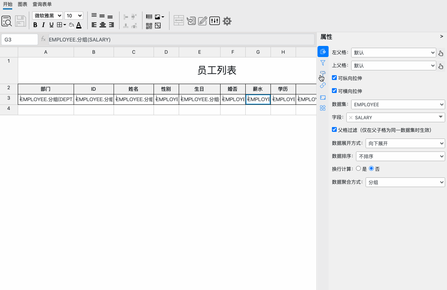Image resolution: width=447 pixels, height=290 pixels.
Task: Open the 左父格 dropdown
Action: point(394,53)
